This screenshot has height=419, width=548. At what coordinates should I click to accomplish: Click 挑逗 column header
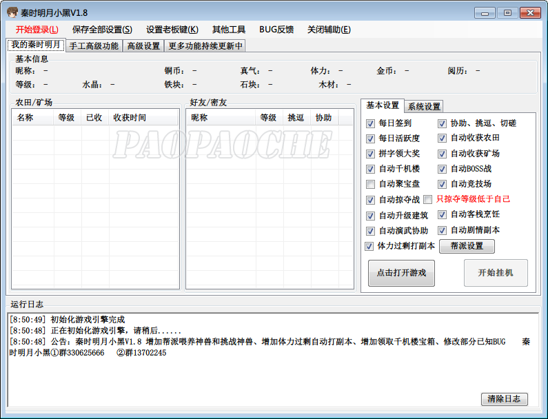tap(296, 118)
